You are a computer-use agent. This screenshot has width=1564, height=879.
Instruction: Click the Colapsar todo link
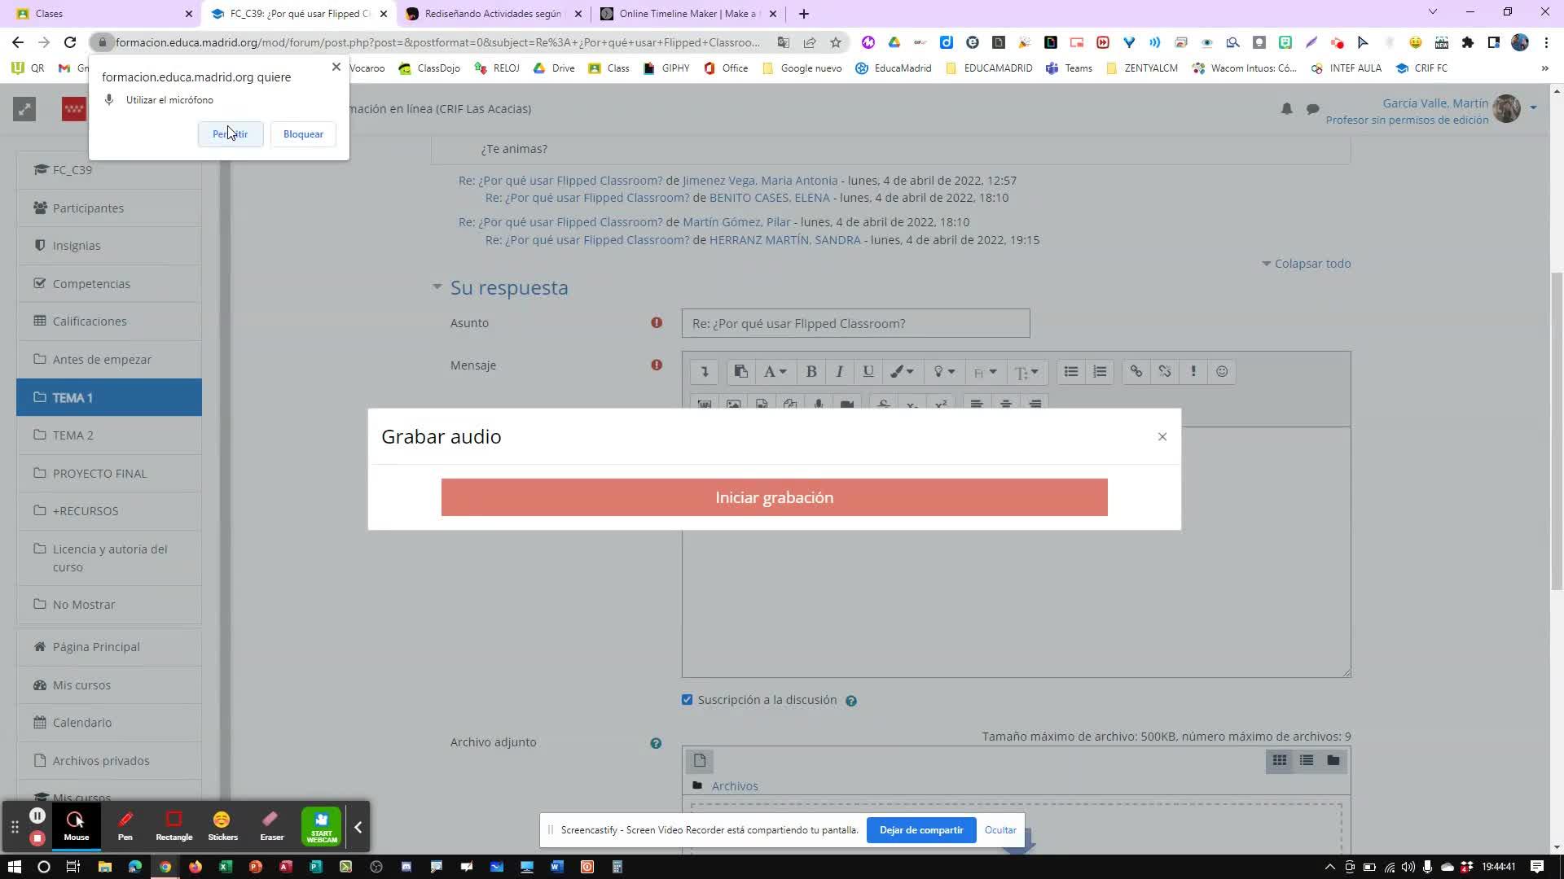pyautogui.click(x=1311, y=264)
